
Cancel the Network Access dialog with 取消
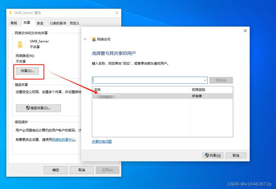point(236,155)
